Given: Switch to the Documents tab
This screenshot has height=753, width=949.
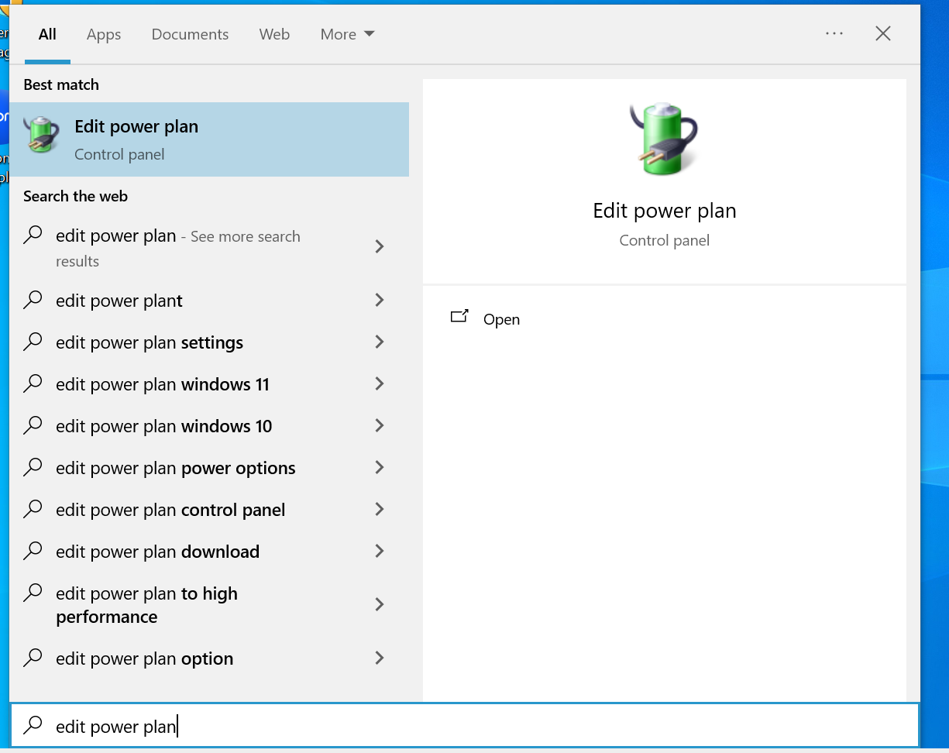Looking at the screenshot, I should (190, 34).
